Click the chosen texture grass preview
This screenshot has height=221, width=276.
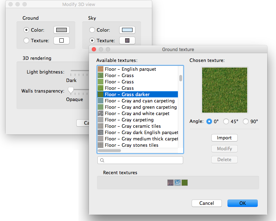click(224, 90)
